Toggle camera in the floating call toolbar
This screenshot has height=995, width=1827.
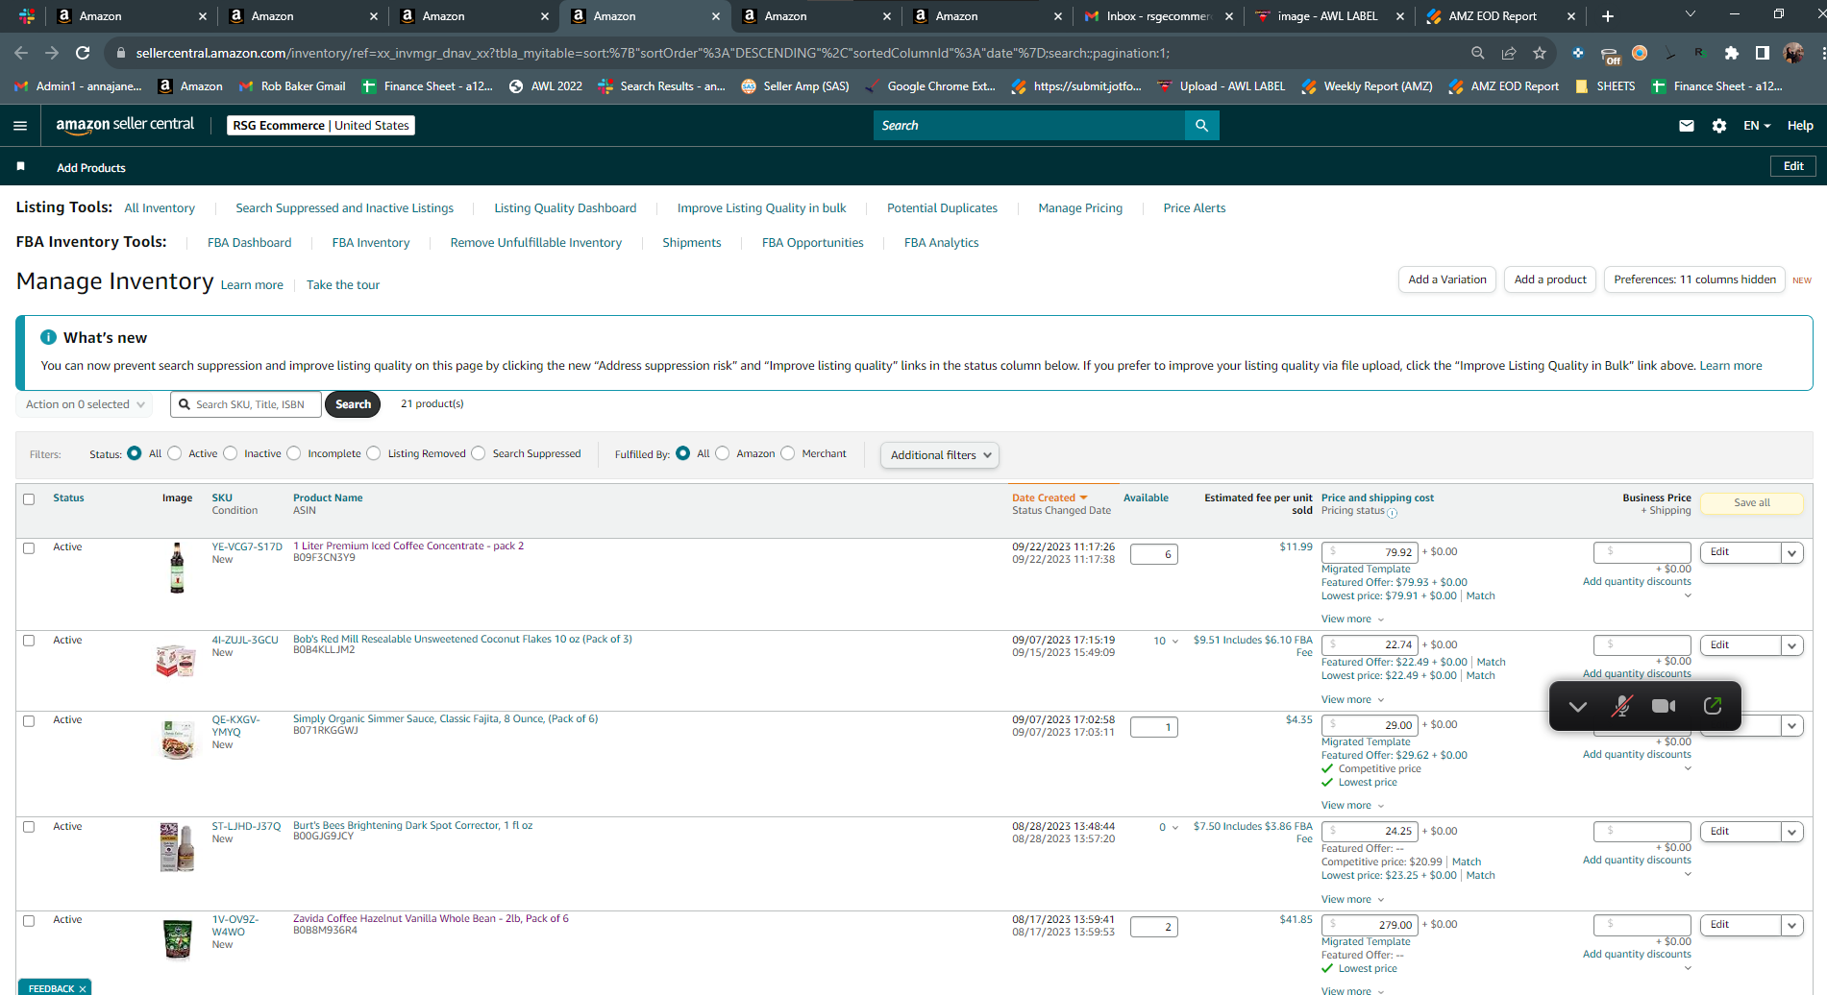(1664, 706)
